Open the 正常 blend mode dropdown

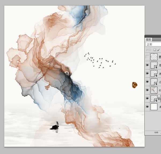pos(153,45)
